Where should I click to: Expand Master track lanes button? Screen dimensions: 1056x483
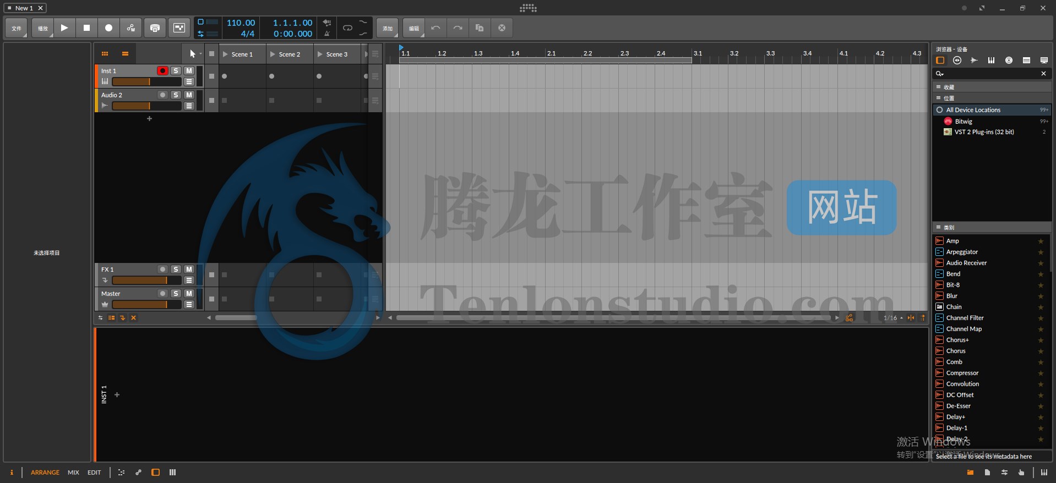click(x=189, y=305)
